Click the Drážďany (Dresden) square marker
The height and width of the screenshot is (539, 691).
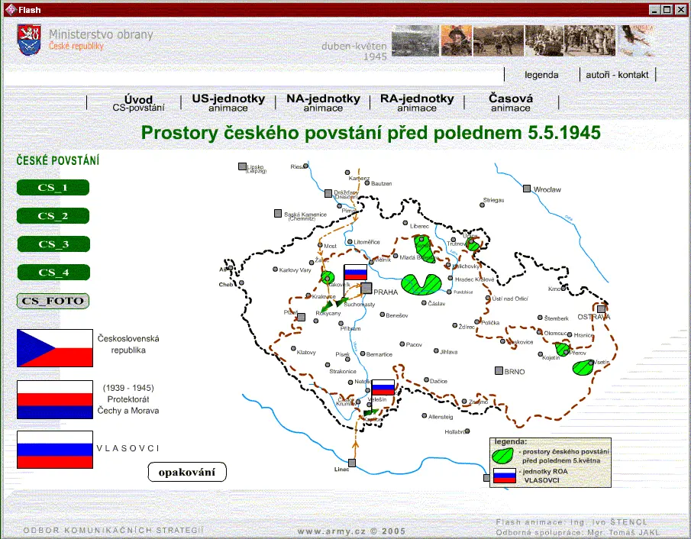328,193
